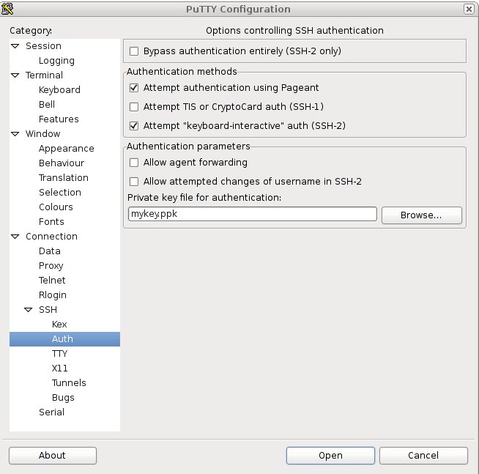
Task: Enable Attempt TIS or CryptoCard auth
Action: pyautogui.click(x=134, y=107)
